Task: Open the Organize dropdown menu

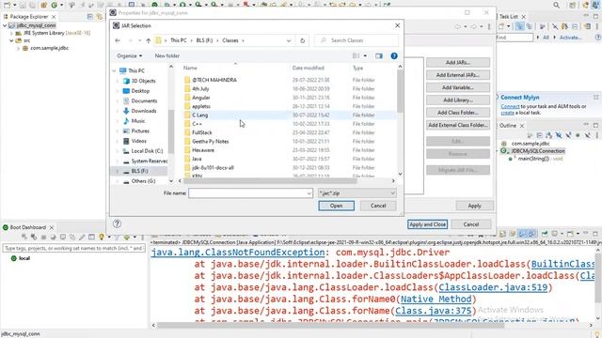Action: pos(130,56)
